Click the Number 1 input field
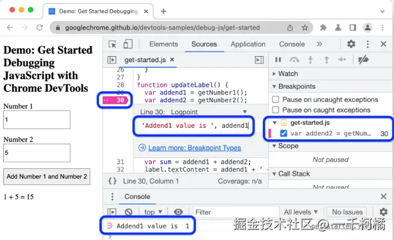Screen dimensions: 394x240 (37, 119)
